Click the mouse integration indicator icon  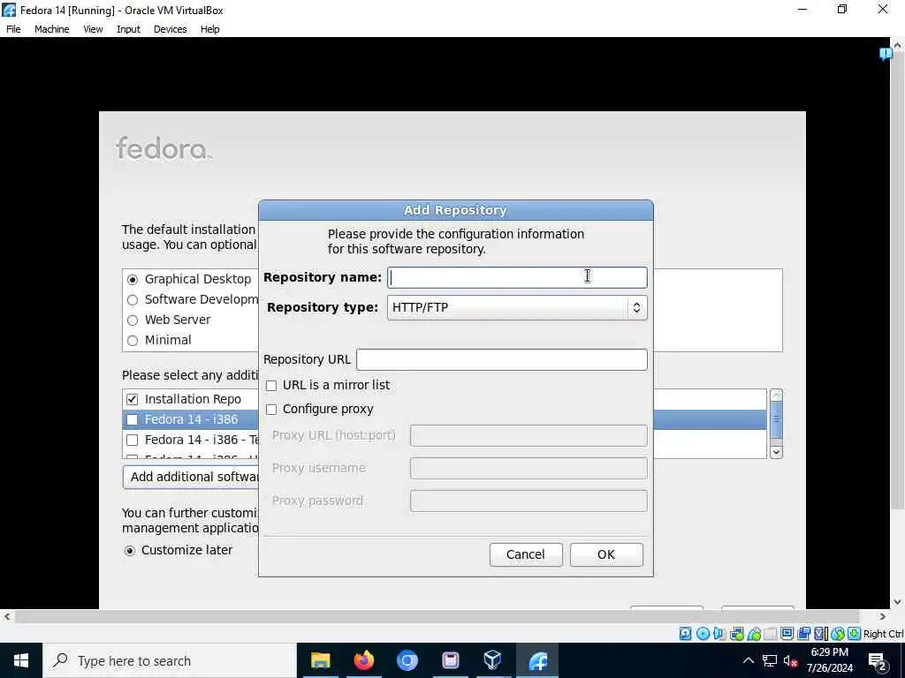(x=838, y=634)
